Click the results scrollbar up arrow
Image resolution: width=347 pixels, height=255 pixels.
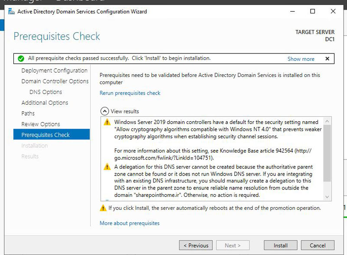[327, 121]
